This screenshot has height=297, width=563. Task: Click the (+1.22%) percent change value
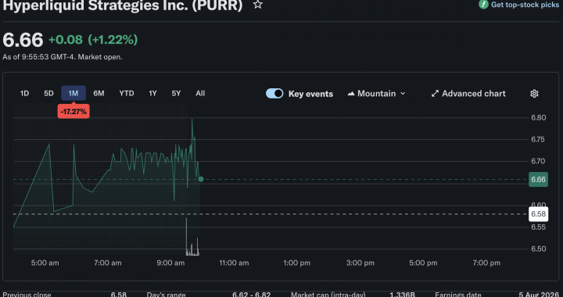click(x=113, y=39)
